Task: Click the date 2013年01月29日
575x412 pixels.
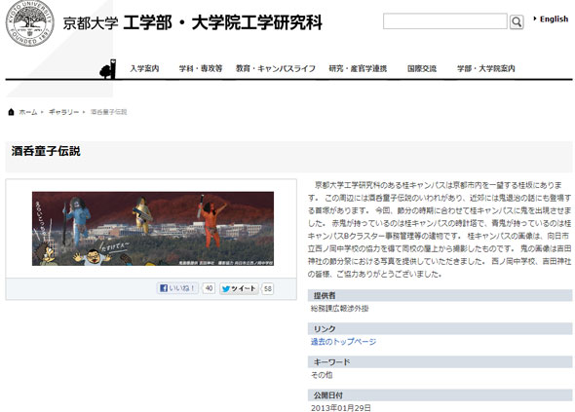Action: (x=341, y=407)
